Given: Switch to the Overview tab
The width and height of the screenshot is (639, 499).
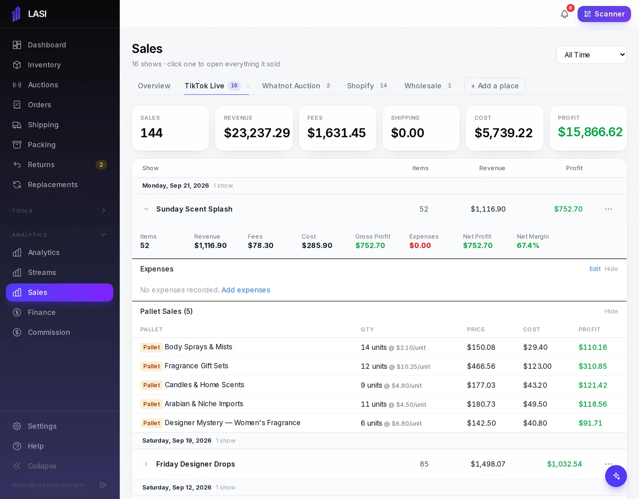Looking at the screenshot, I should click(x=154, y=86).
